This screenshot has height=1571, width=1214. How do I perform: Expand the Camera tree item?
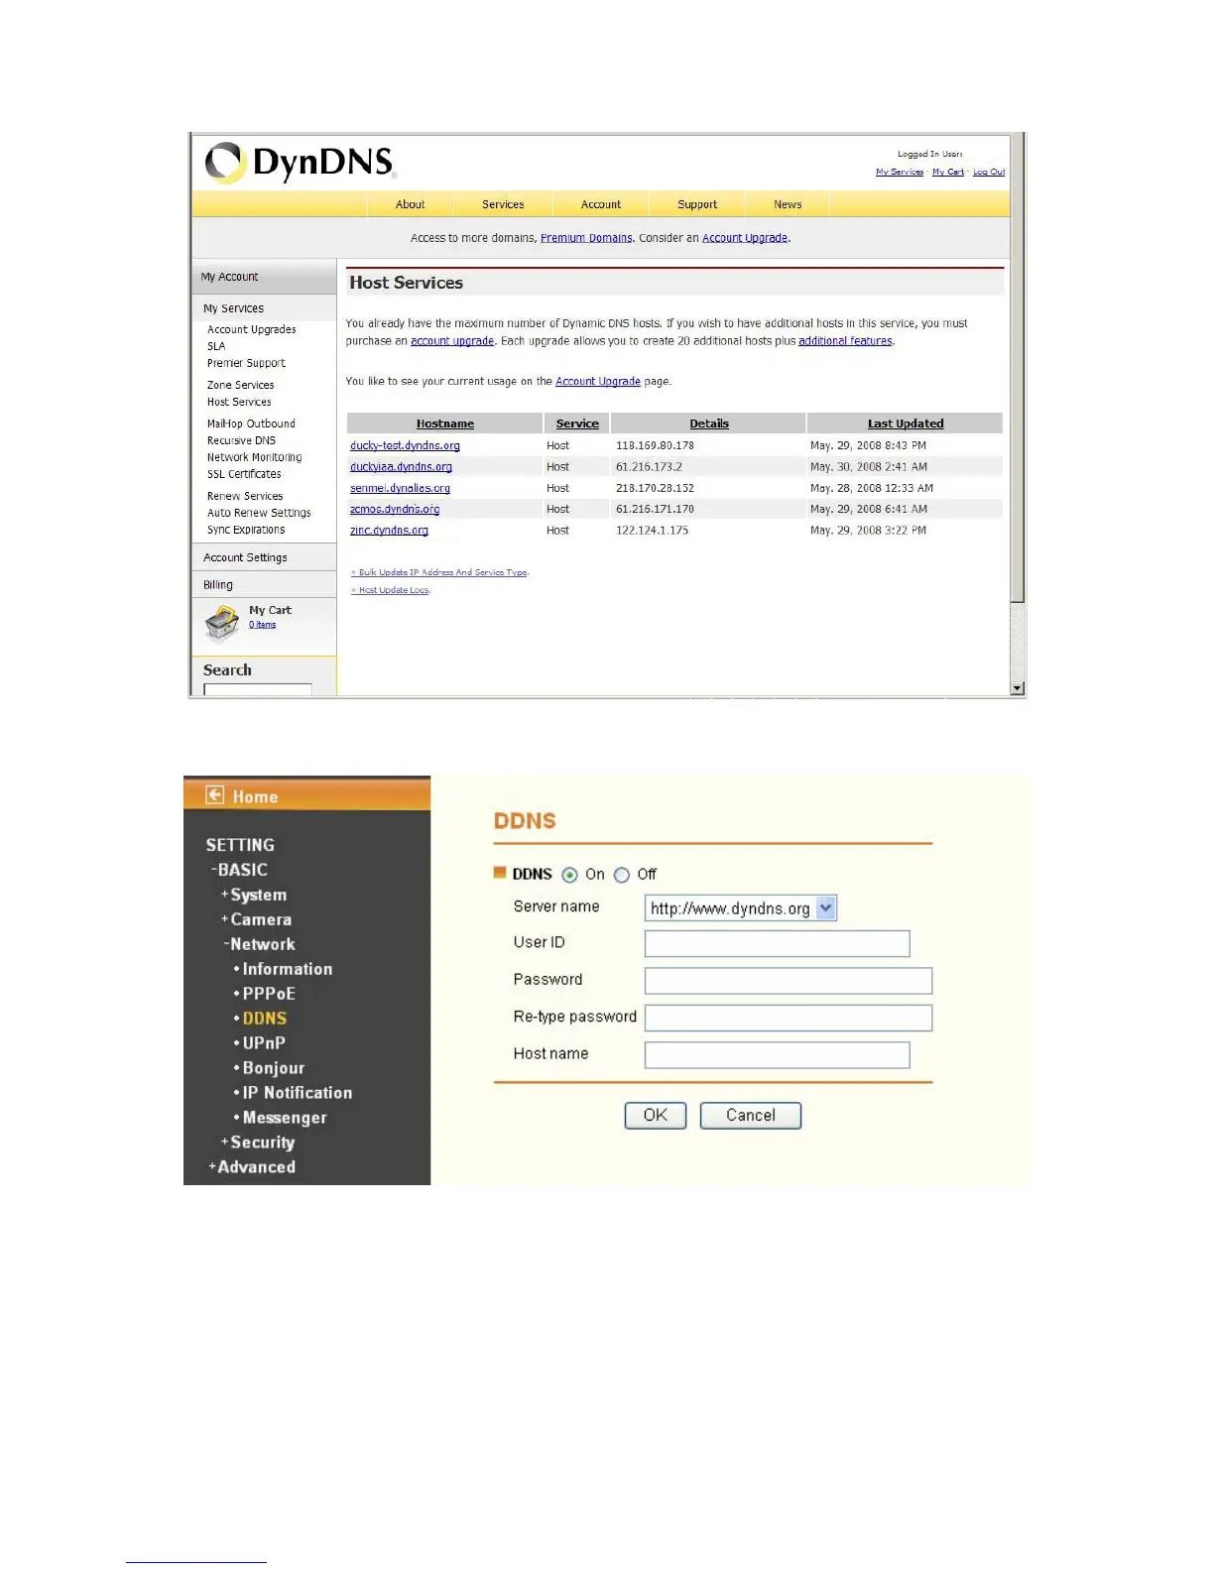click(x=256, y=919)
